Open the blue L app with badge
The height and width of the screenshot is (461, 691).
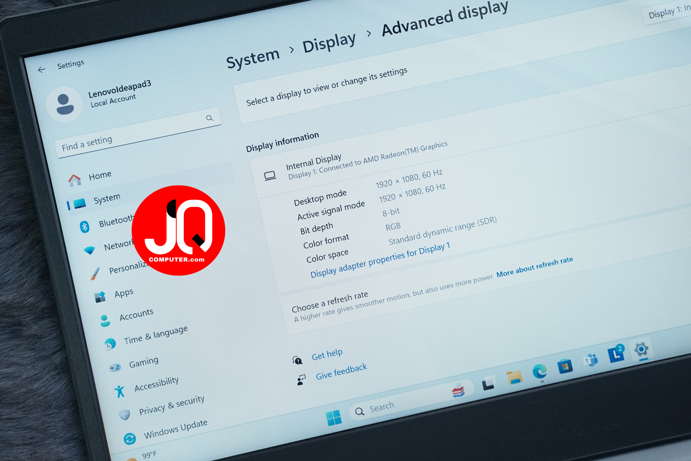point(616,354)
